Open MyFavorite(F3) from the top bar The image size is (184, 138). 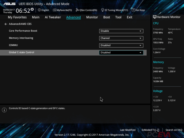tap(62, 10)
